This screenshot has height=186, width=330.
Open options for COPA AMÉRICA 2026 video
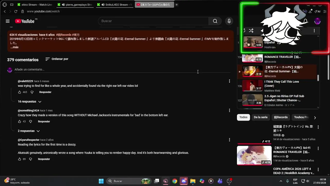[x=318, y=170]
